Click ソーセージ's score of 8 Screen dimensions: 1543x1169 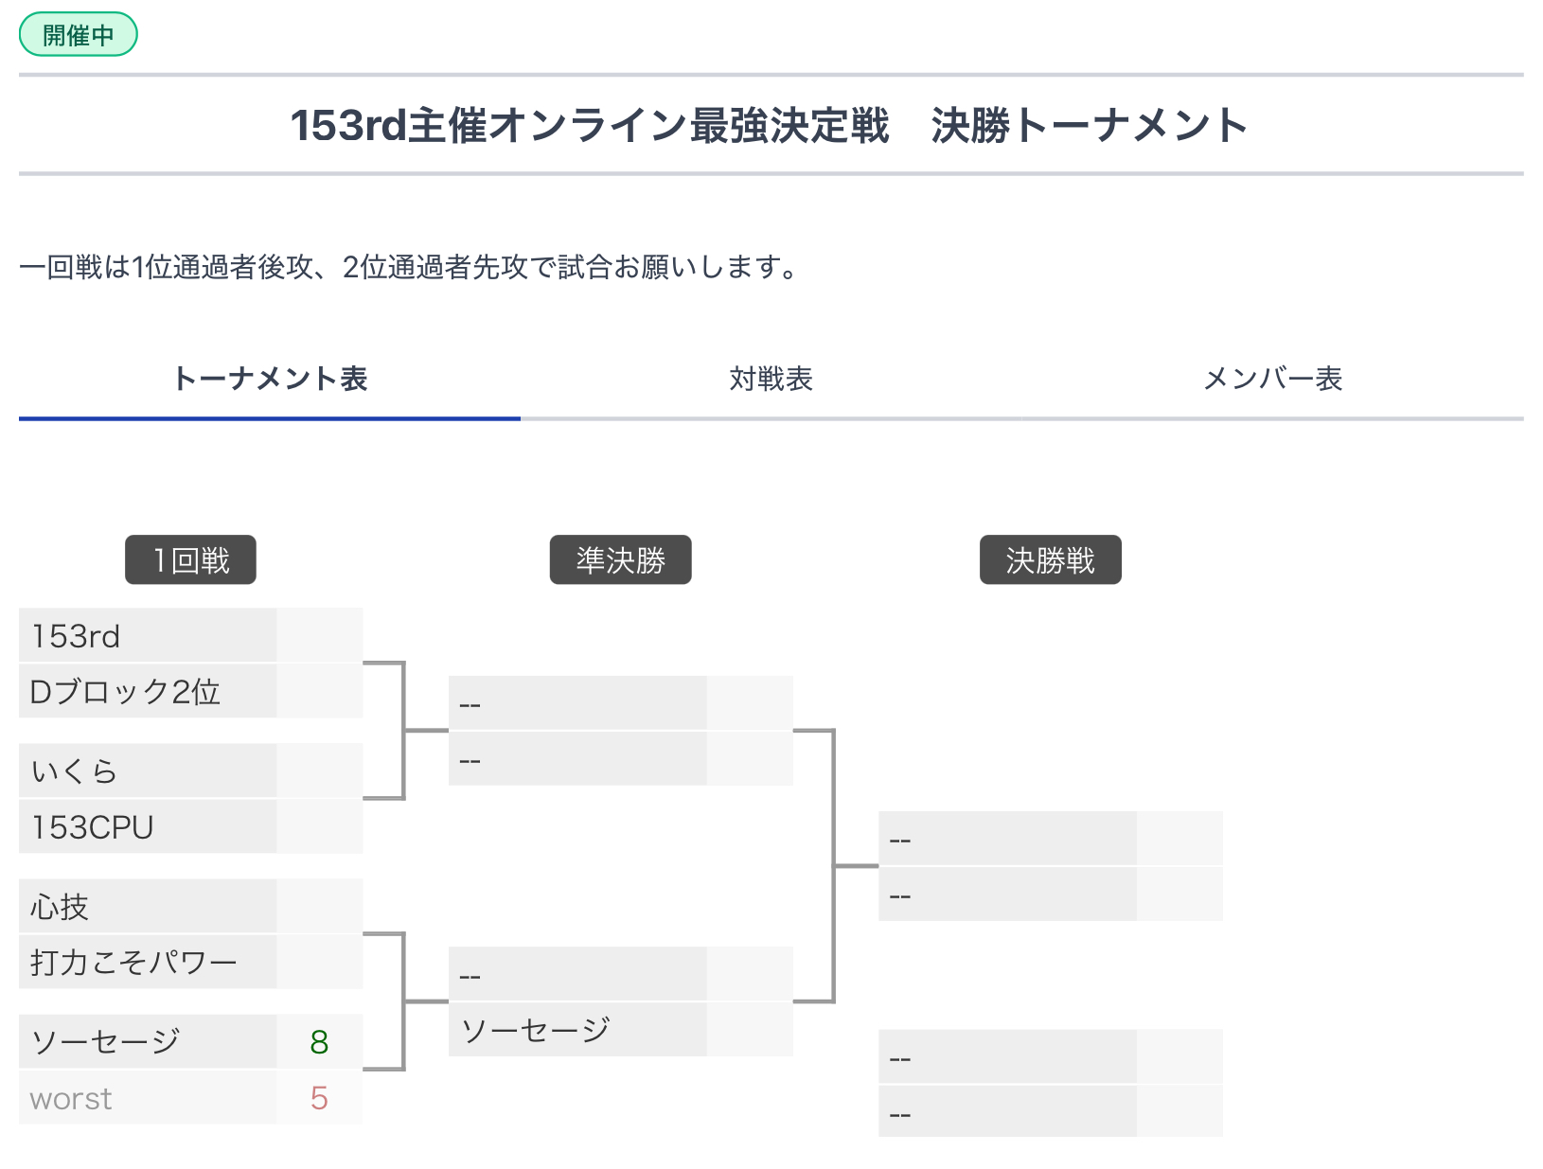[x=320, y=1041]
